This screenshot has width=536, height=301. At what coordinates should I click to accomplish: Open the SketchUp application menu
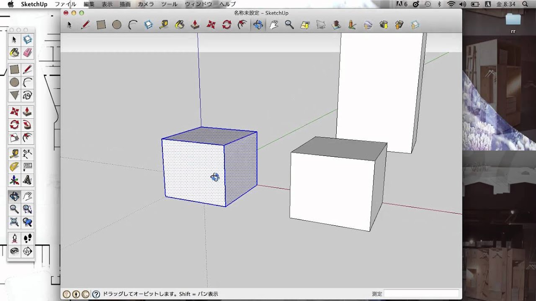pyautogui.click(x=34, y=4)
